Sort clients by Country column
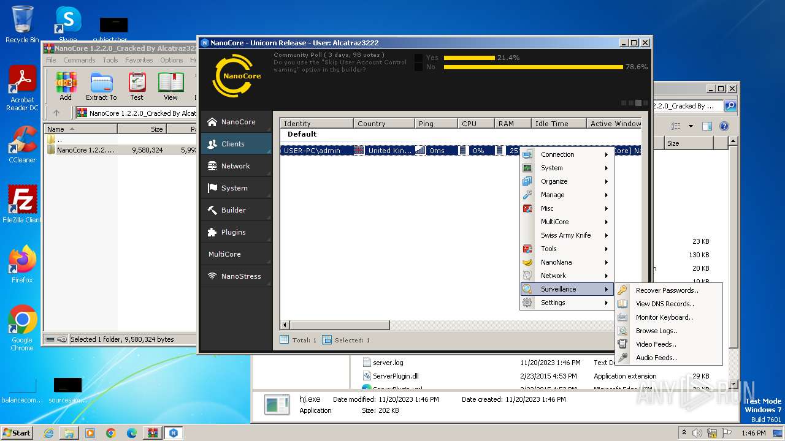Image resolution: width=785 pixels, height=441 pixels. tap(385, 123)
